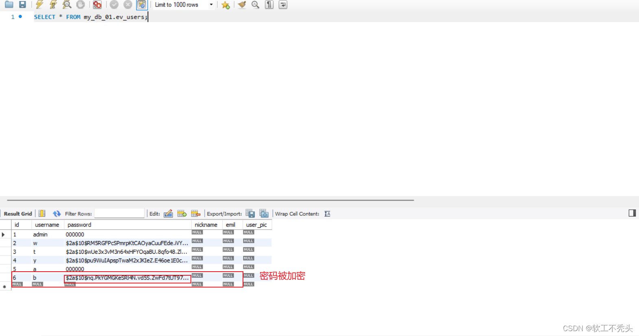Toggle word wrapping in the editor
639x336 pixels.
click(283, 4)
